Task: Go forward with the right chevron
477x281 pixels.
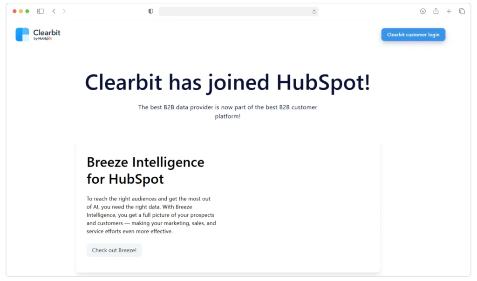Action: [x=64, y=11]
